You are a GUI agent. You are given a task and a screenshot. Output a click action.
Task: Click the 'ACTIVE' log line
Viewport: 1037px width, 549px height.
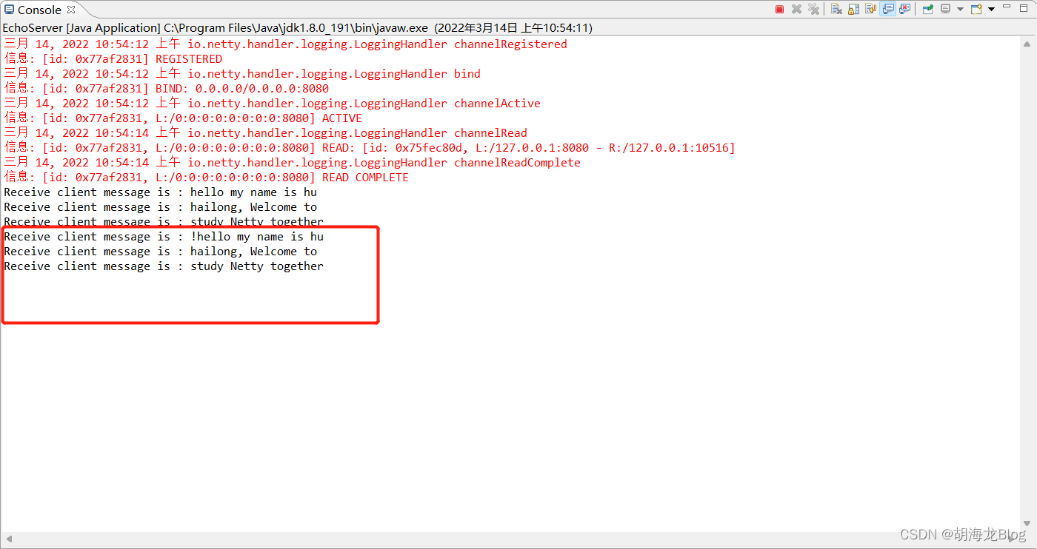coord(183,118)
